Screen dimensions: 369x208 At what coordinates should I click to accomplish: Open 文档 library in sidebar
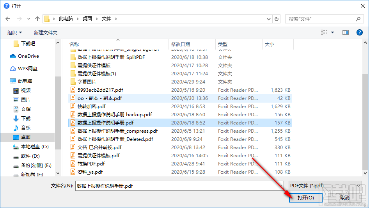(x=22, y=109)
